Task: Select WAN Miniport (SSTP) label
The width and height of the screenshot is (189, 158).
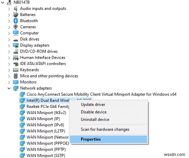Action: [46, 156]
